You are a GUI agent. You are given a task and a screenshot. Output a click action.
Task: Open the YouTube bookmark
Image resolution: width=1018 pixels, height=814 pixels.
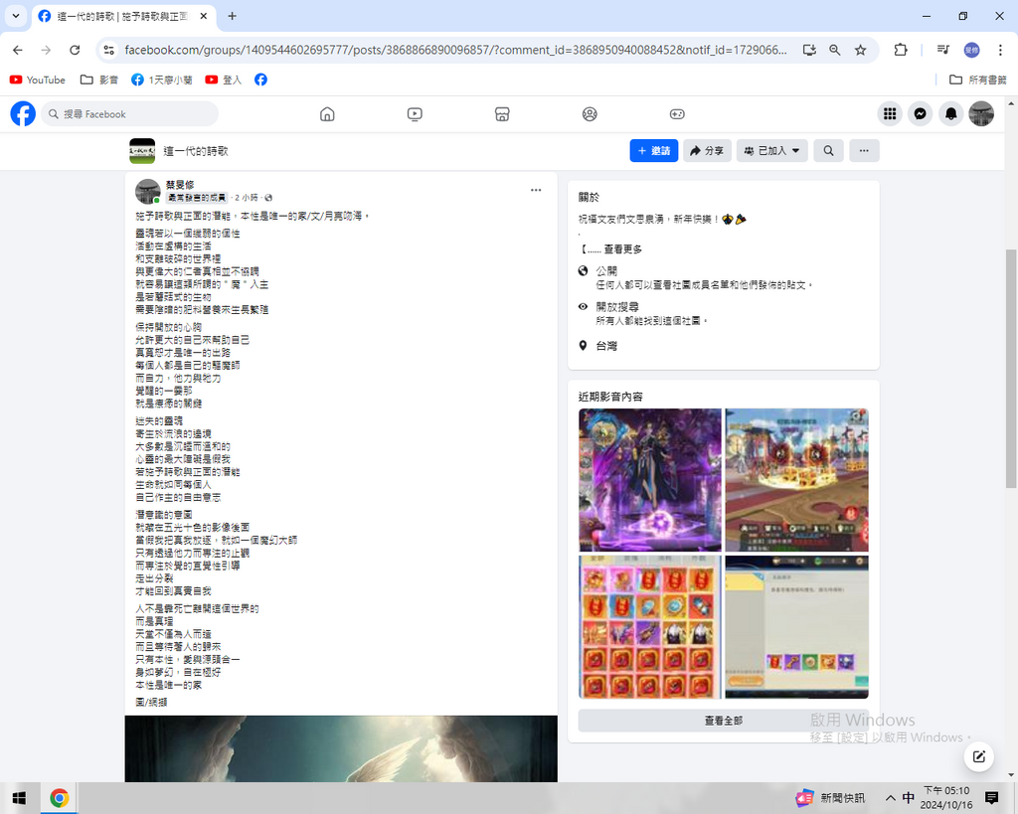click(x=38, y=80)
